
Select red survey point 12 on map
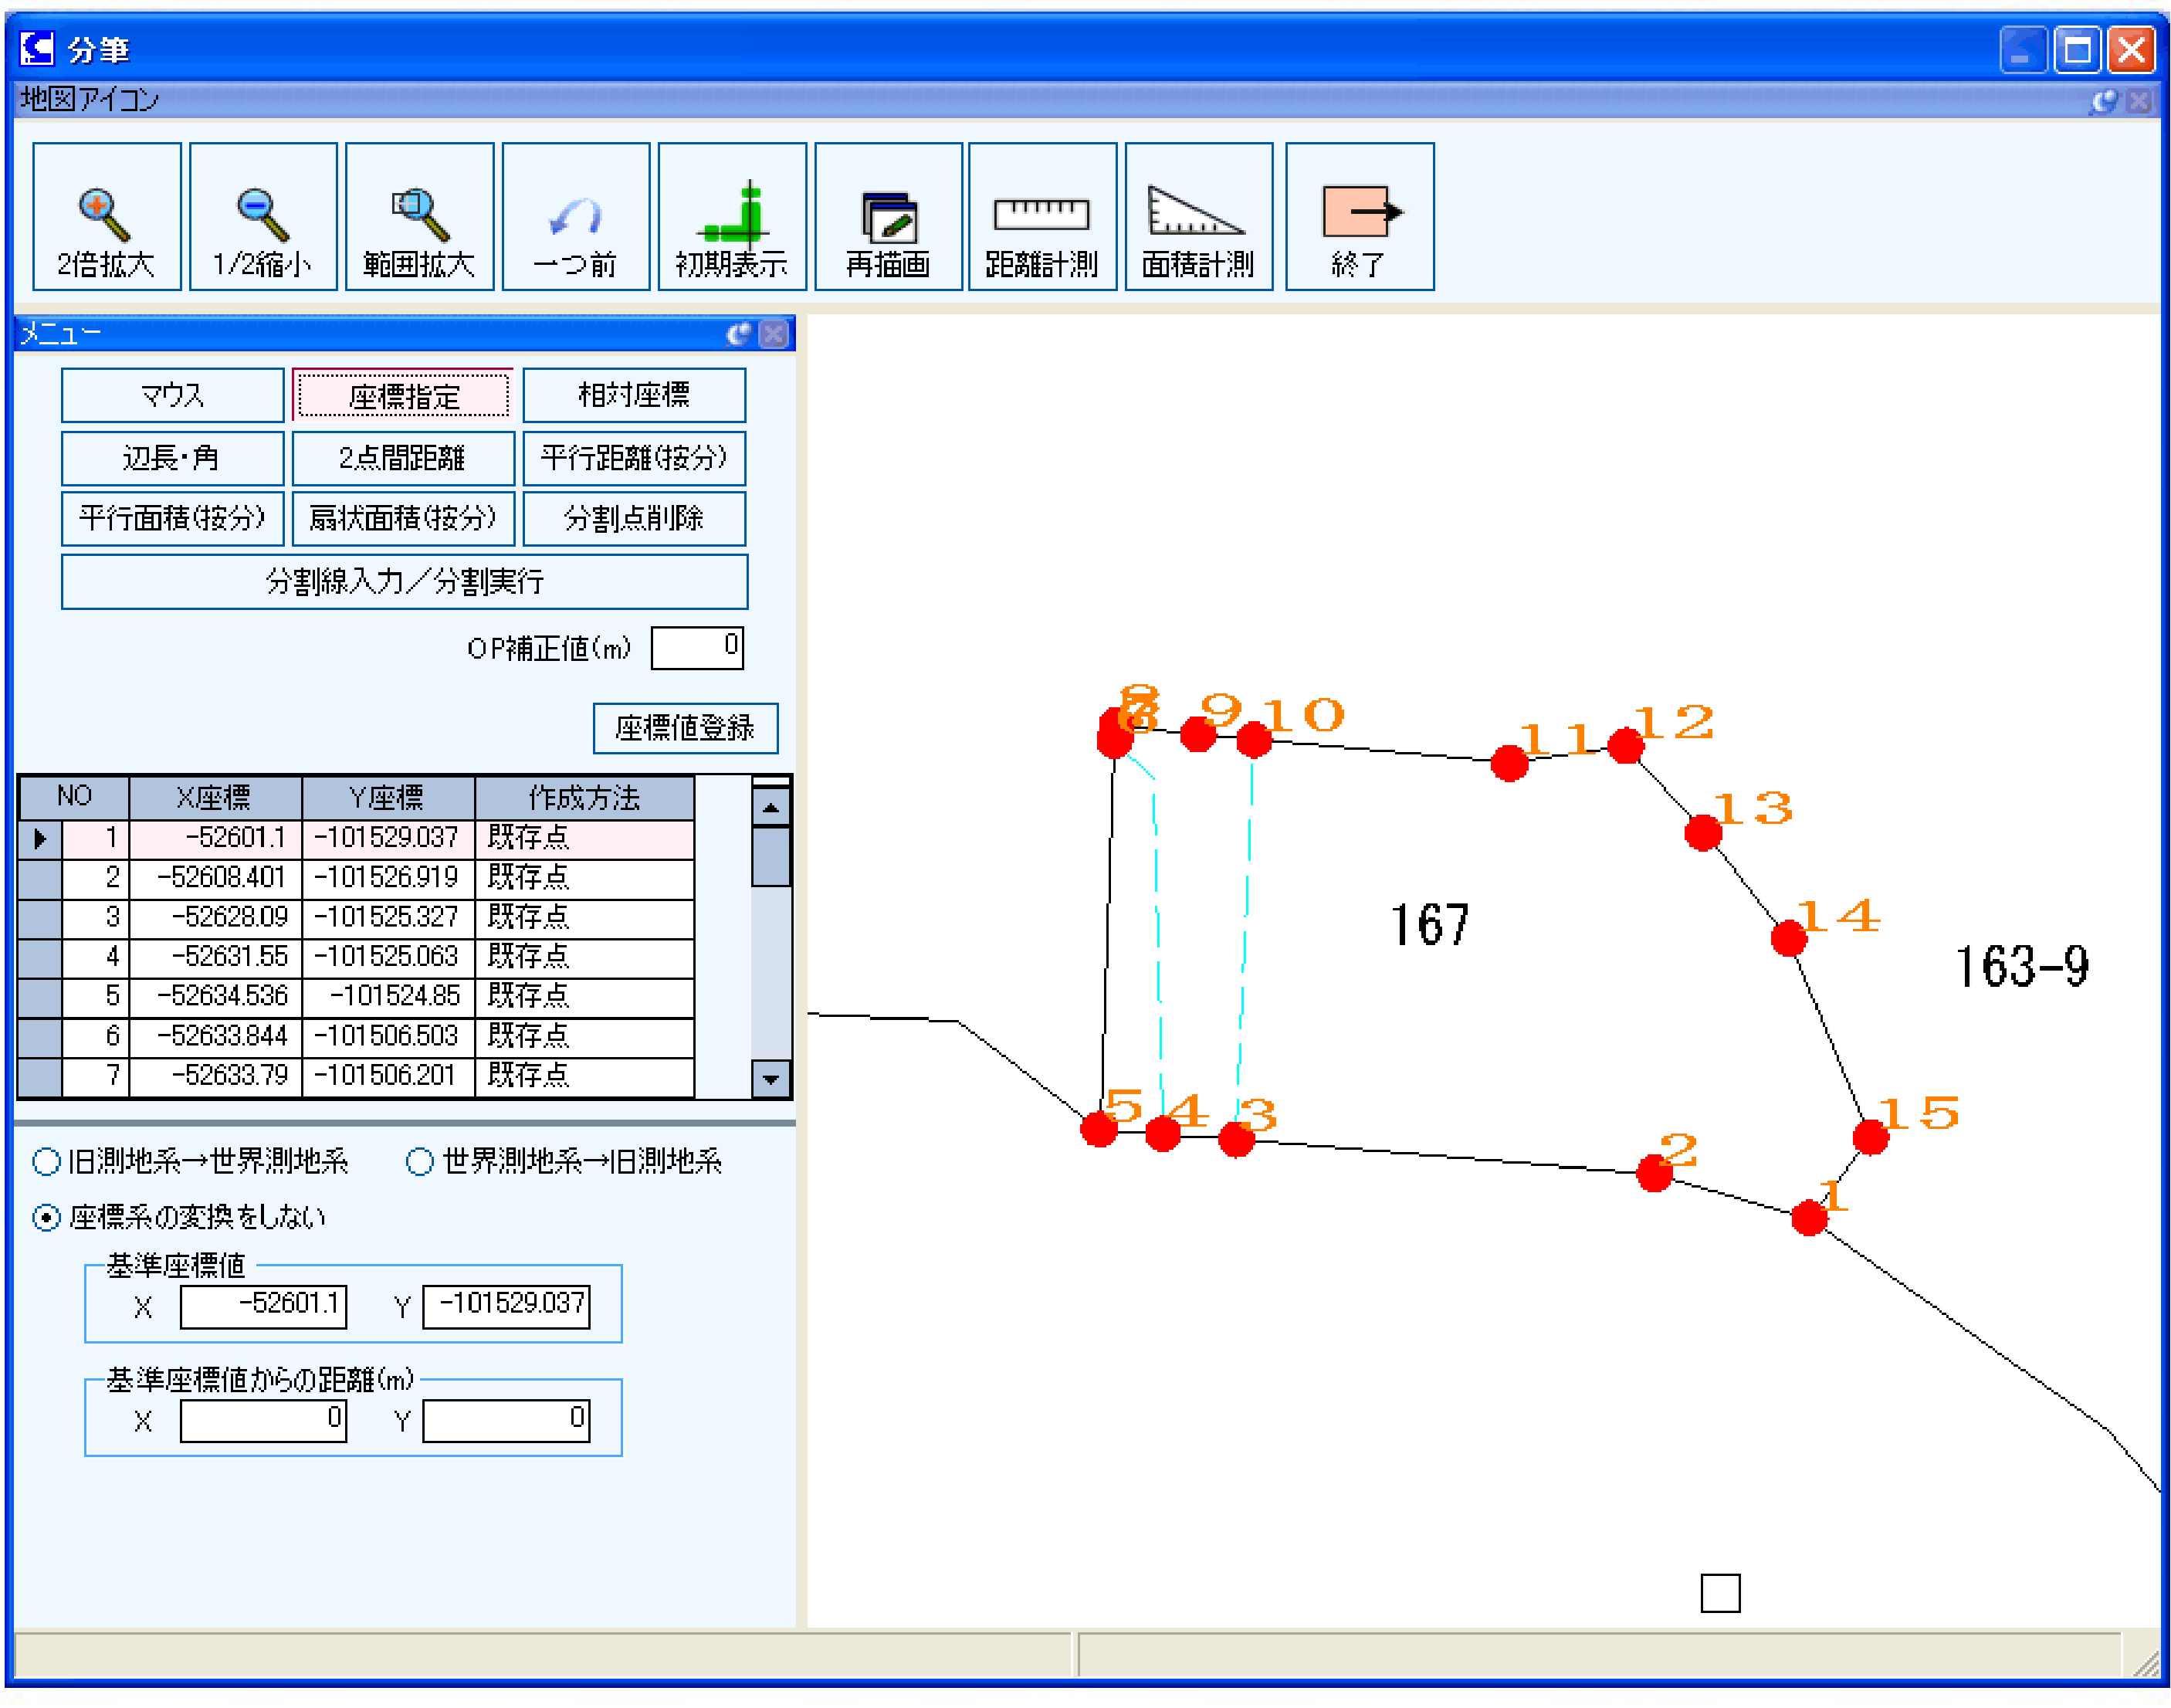(1626, 745)
